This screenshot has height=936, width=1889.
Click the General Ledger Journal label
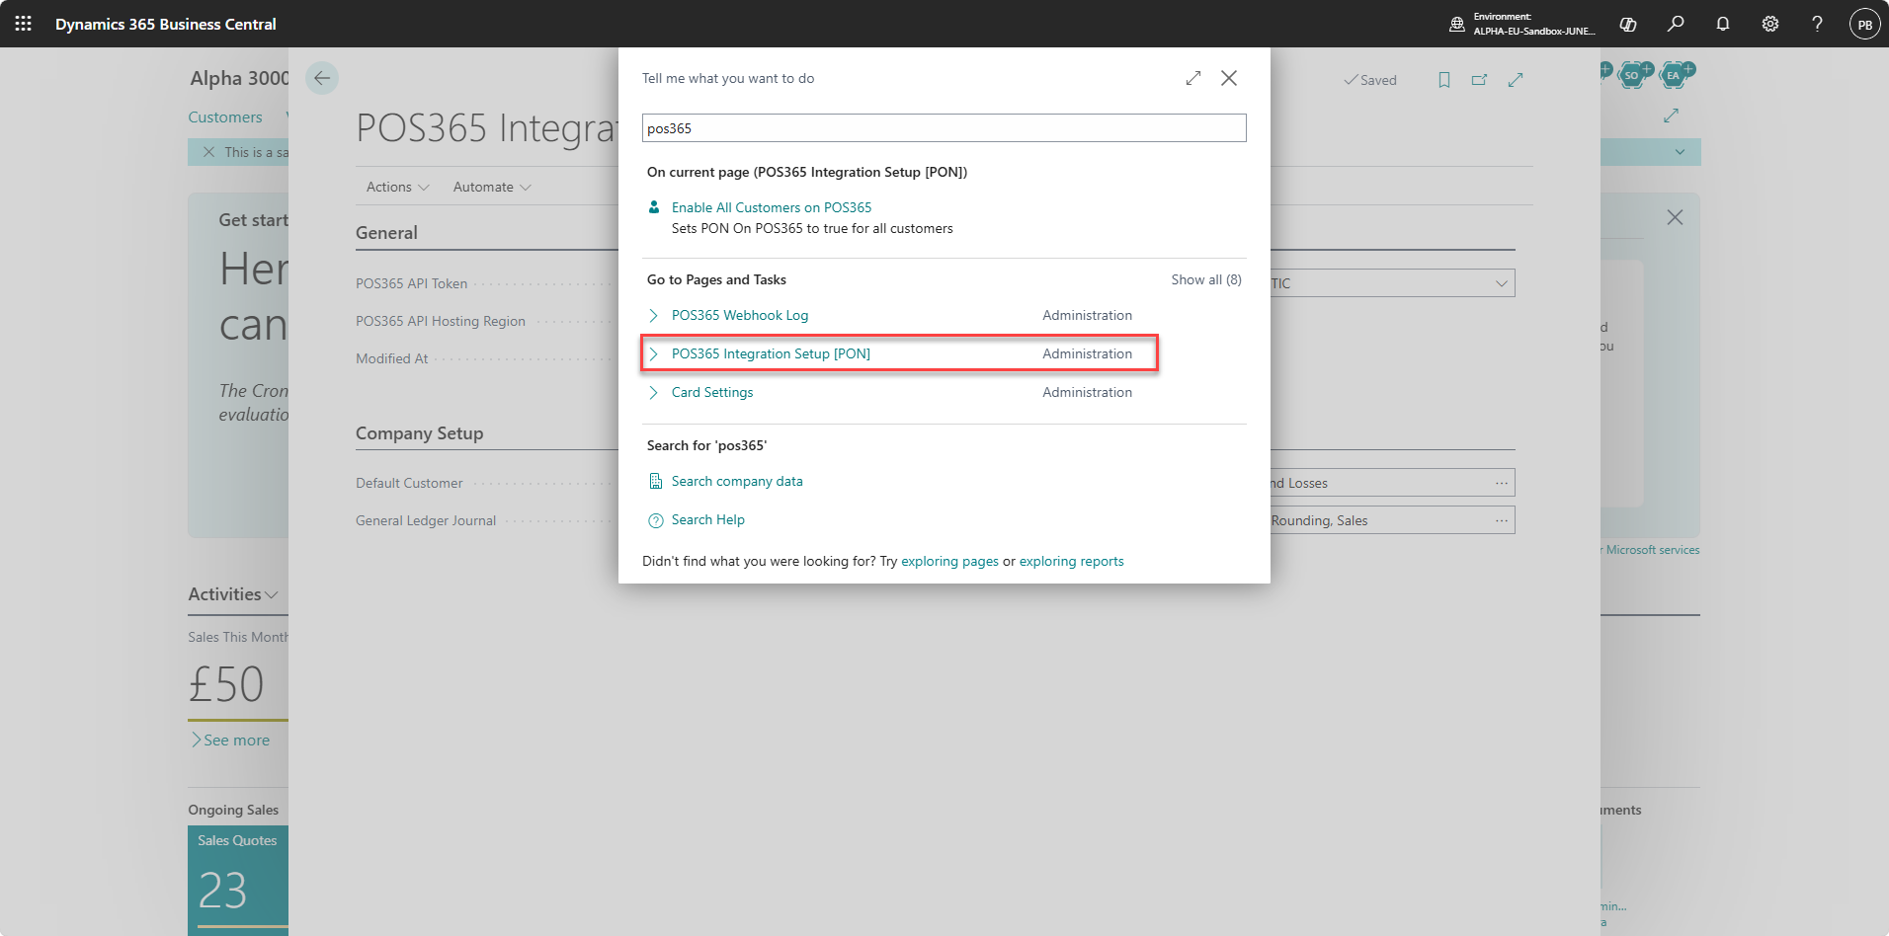(x=426, y=520)
